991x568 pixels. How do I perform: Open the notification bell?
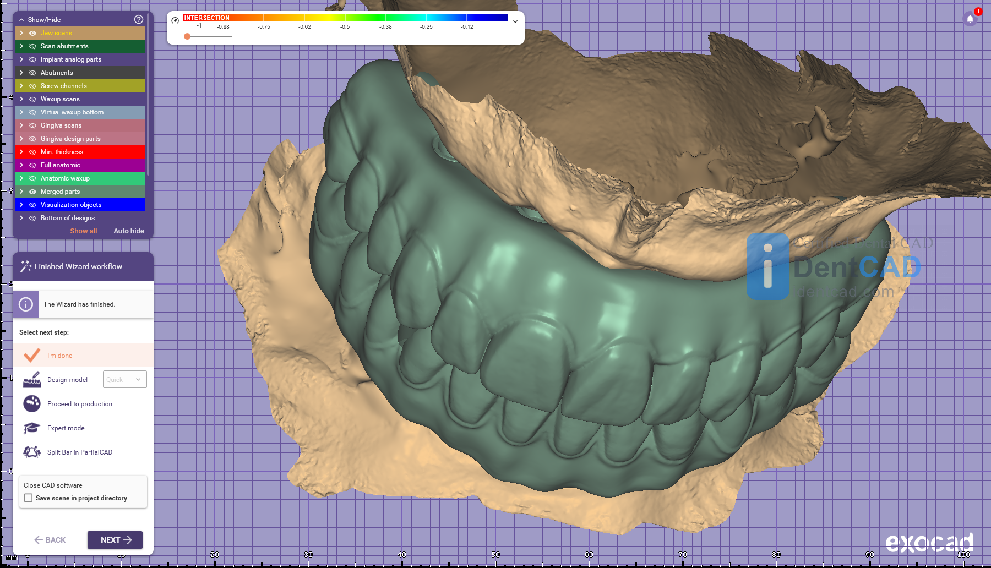970,19
